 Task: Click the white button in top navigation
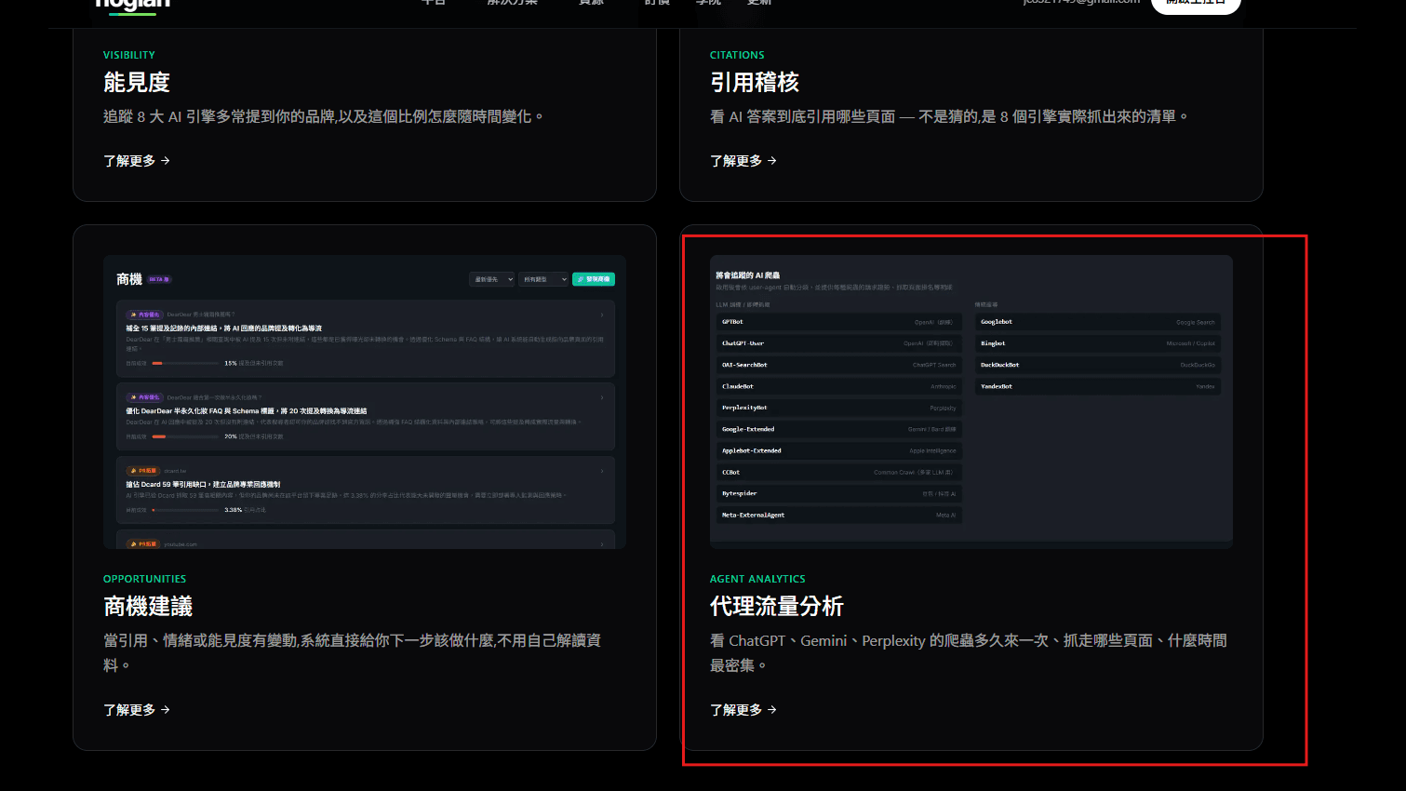pos(1196,5)
